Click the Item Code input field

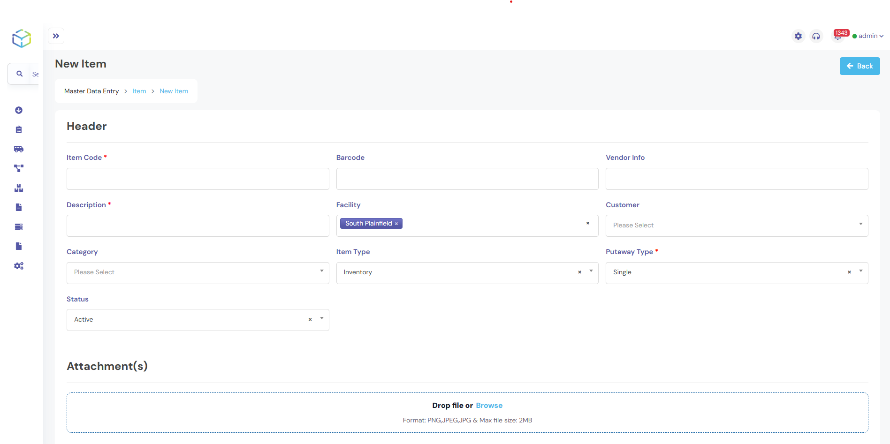(198, 179)
